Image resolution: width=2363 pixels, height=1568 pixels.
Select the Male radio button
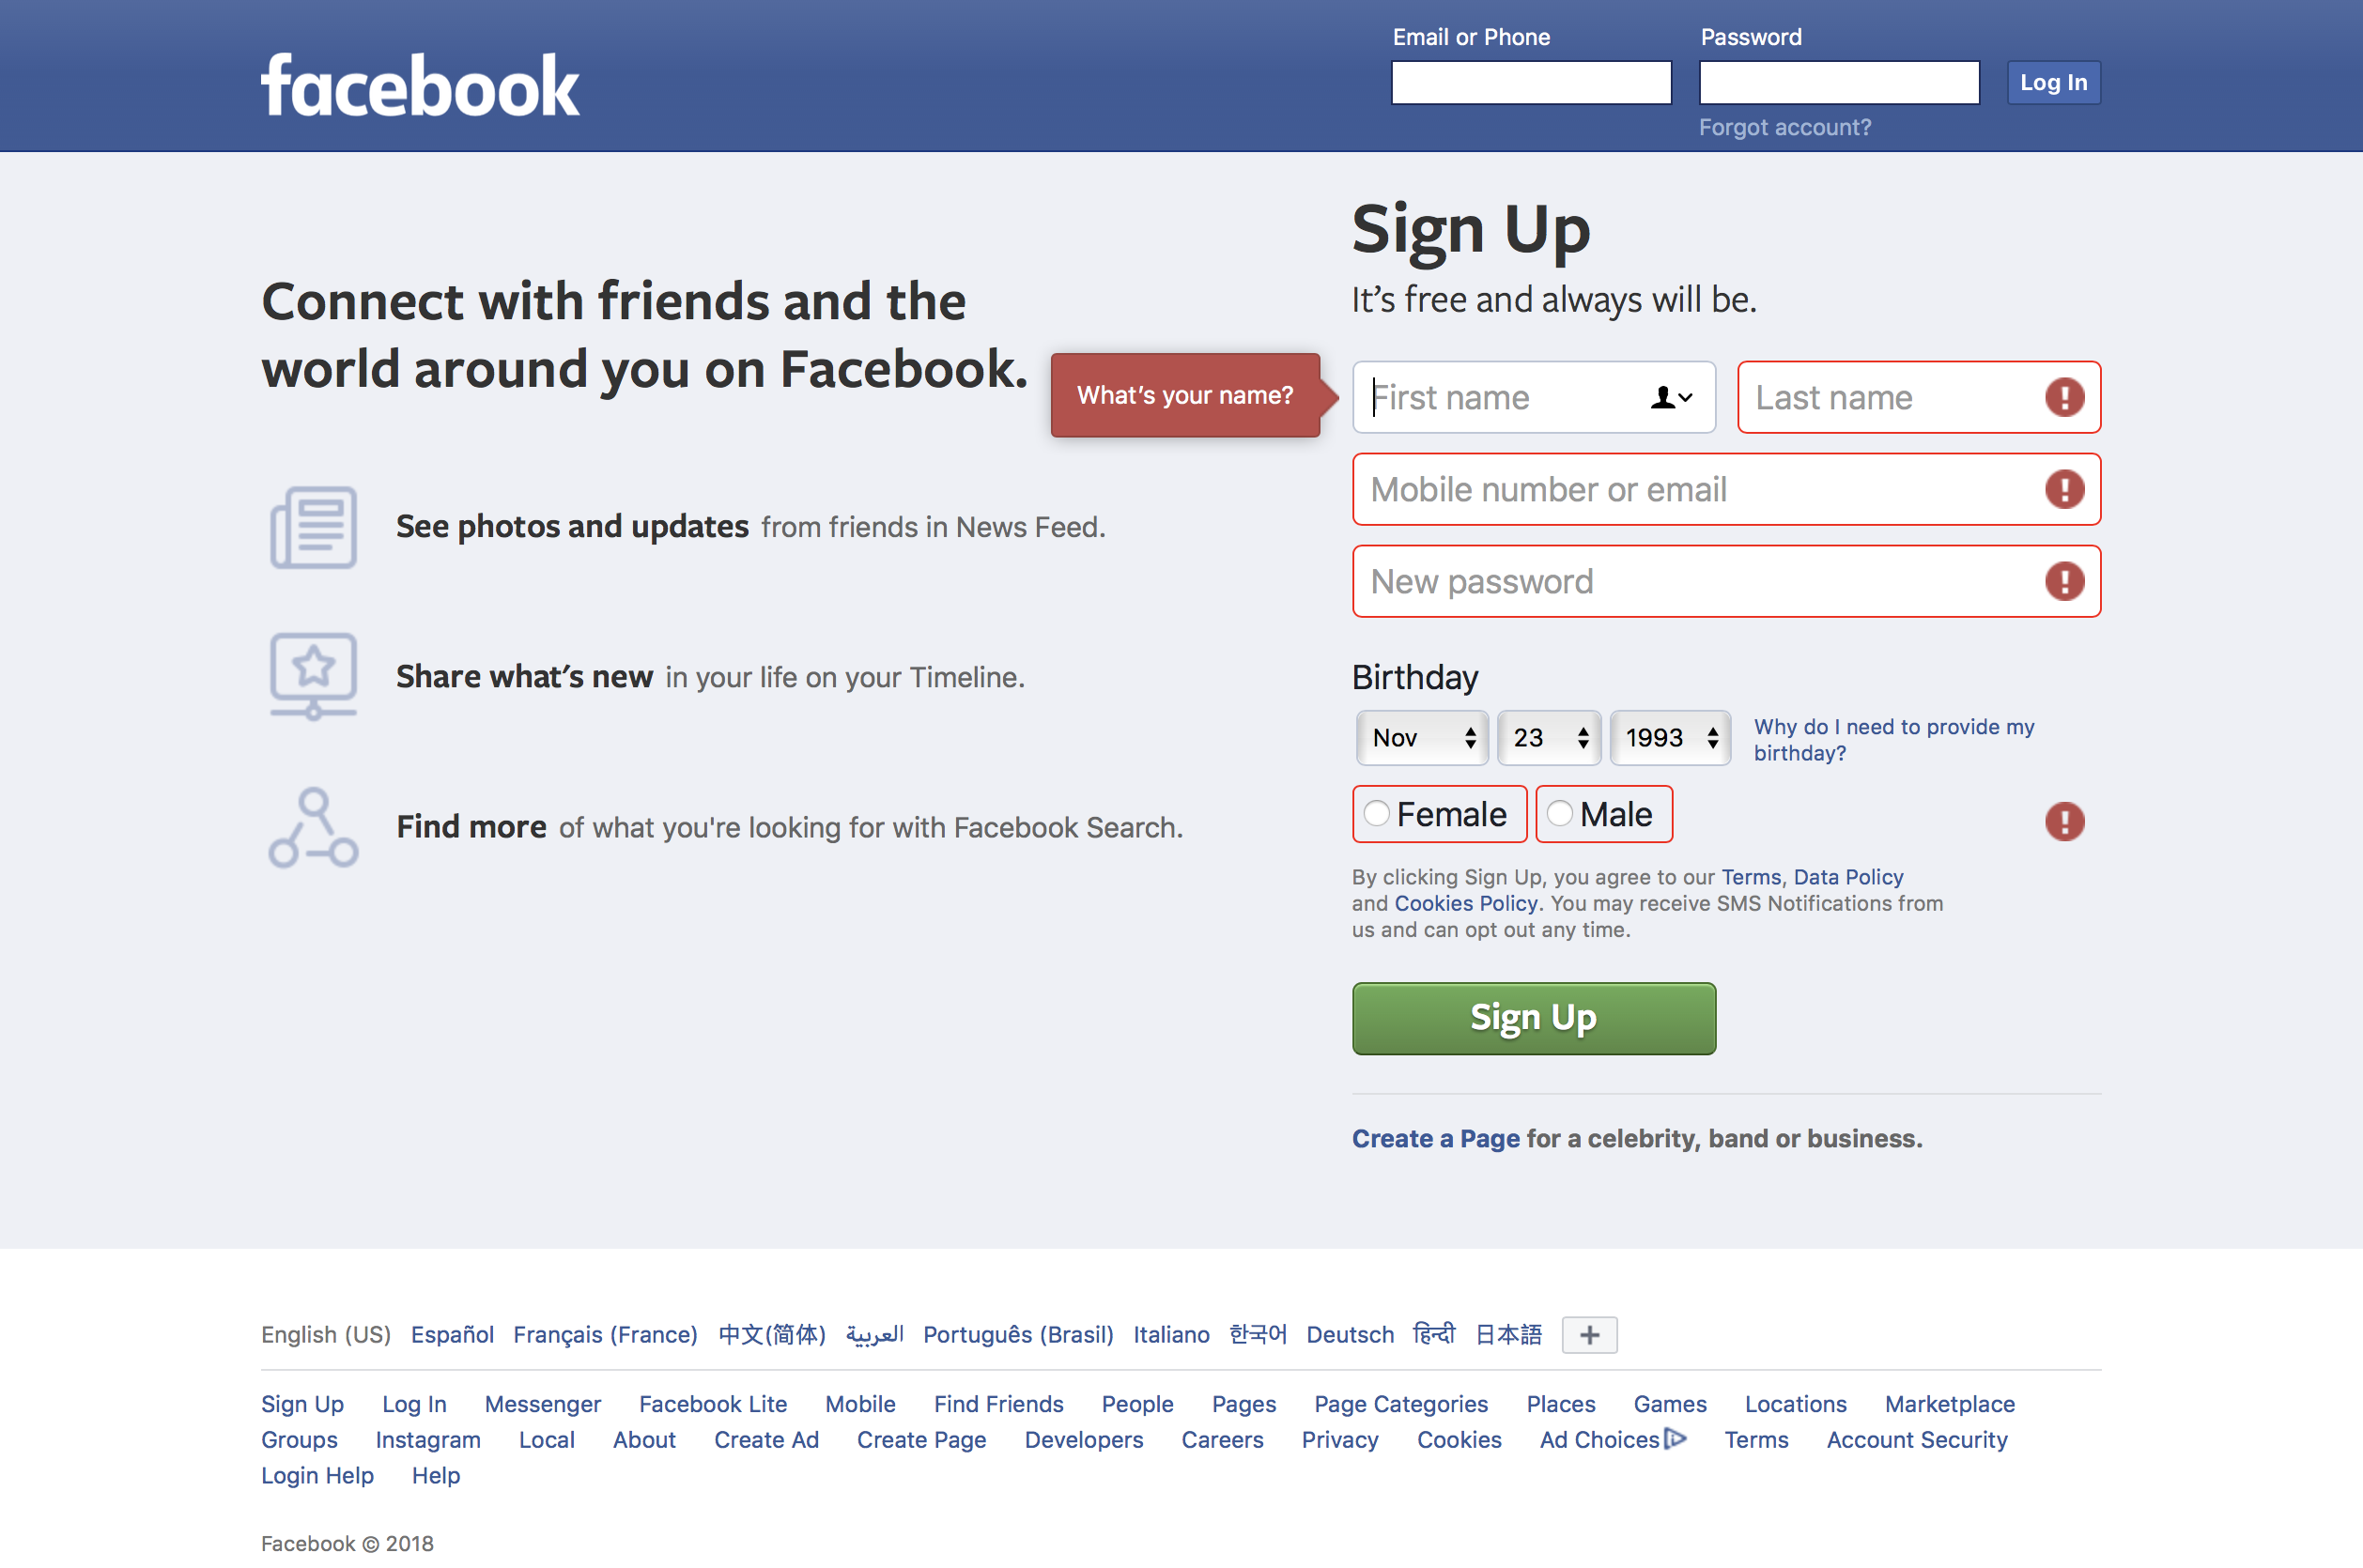[1560, 814]
